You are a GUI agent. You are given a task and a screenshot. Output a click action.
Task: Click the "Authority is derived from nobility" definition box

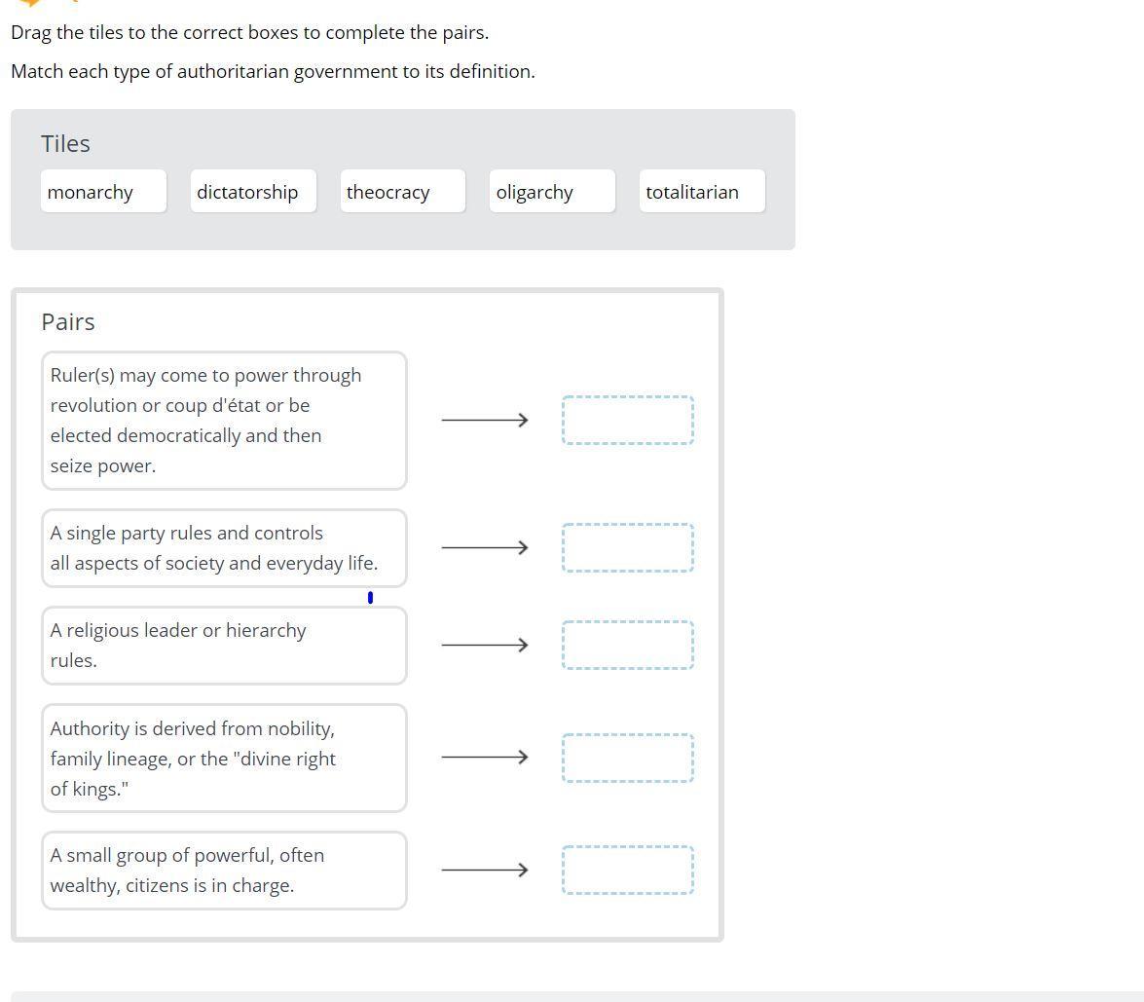224,759
